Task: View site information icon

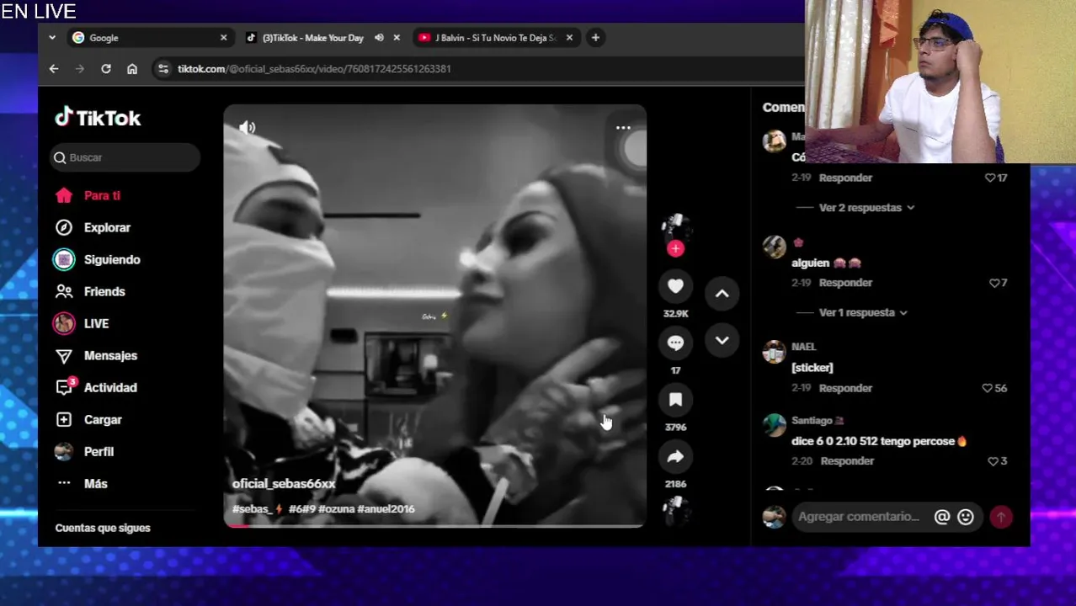Action: 163,69
